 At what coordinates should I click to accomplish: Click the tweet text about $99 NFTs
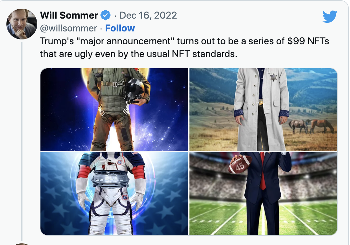pyautogui.click(x=184, y=47)
